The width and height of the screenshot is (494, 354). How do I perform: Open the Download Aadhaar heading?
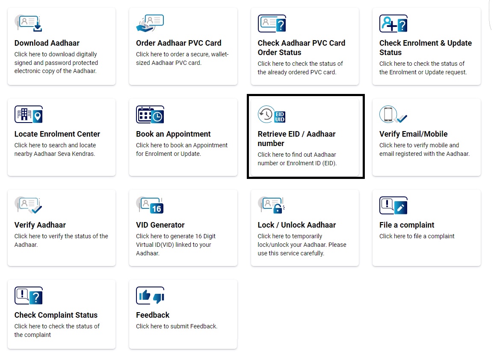47,43
